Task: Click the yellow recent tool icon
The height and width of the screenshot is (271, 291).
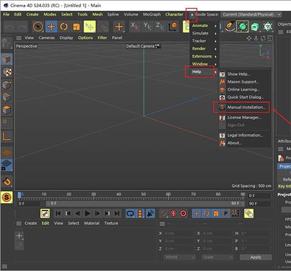Action: tap(90, 27)
